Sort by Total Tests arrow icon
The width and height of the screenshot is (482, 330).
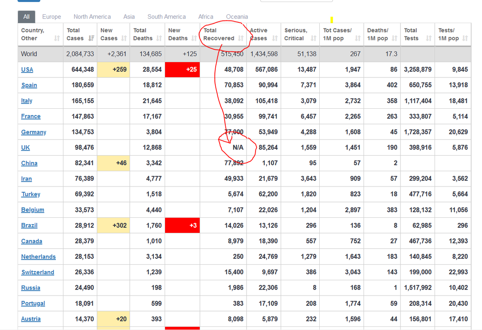pyautogui.click(x=429, y=38)
